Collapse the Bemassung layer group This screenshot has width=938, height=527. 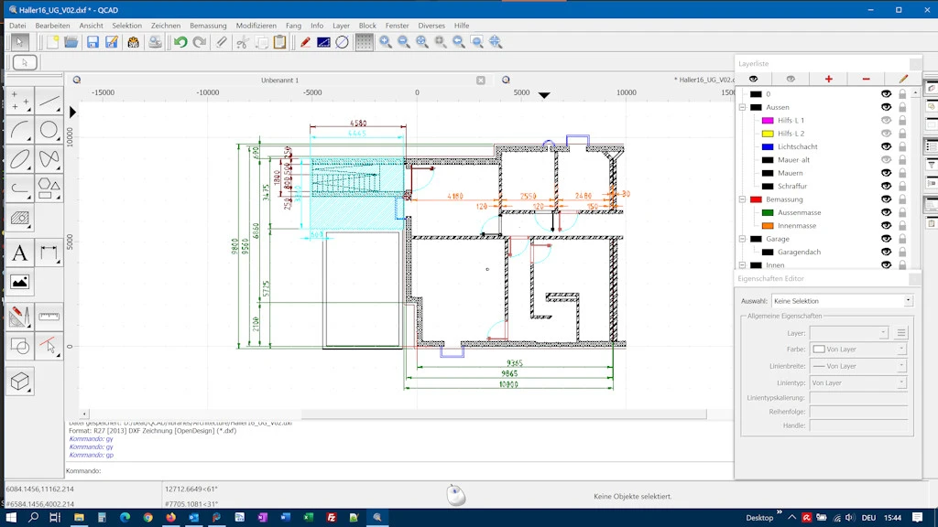[x=743, y=199]
